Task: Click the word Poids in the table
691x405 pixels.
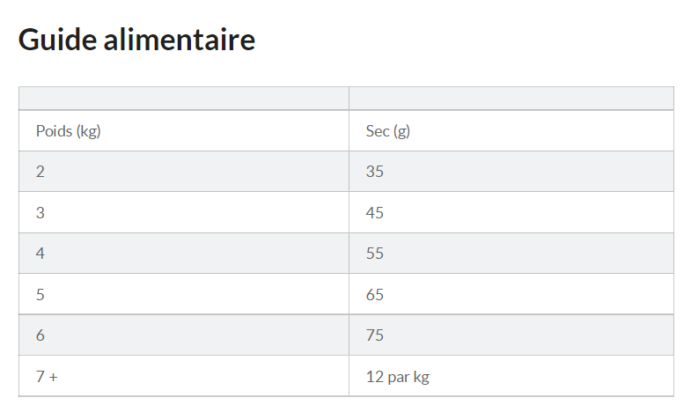Action: pyautogui.click(x=55, y=131)
